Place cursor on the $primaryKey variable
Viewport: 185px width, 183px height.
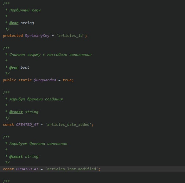pos(37,36)
